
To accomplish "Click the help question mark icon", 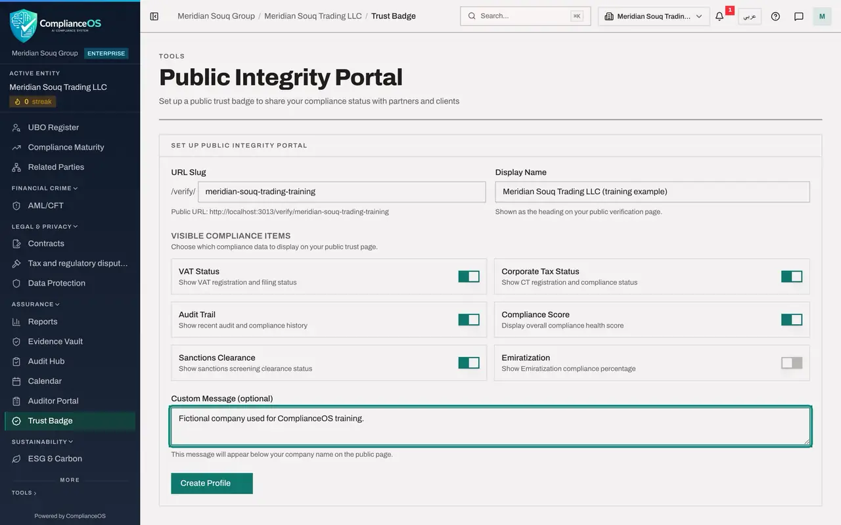I will point(775,16).
